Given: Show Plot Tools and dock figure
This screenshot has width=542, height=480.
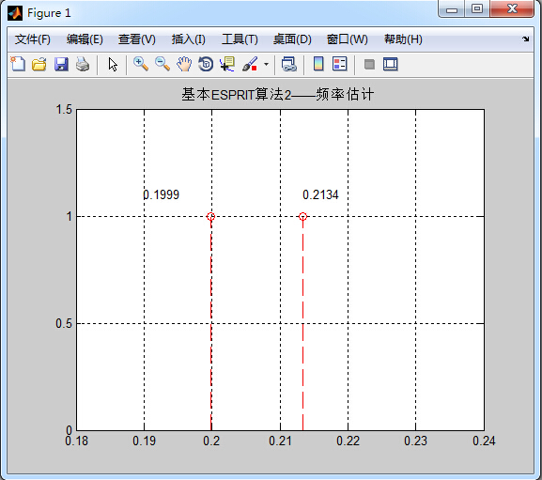Looking at the screenshot, I should 391,64.
